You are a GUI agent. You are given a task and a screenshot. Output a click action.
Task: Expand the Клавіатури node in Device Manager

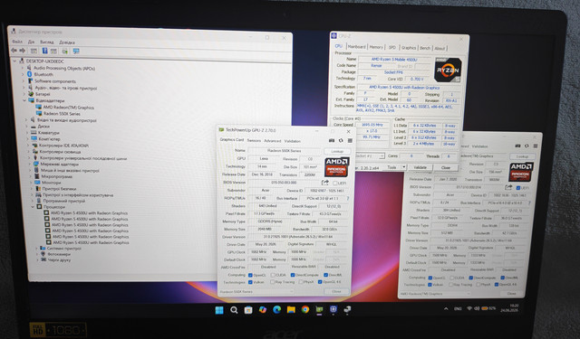27,132
